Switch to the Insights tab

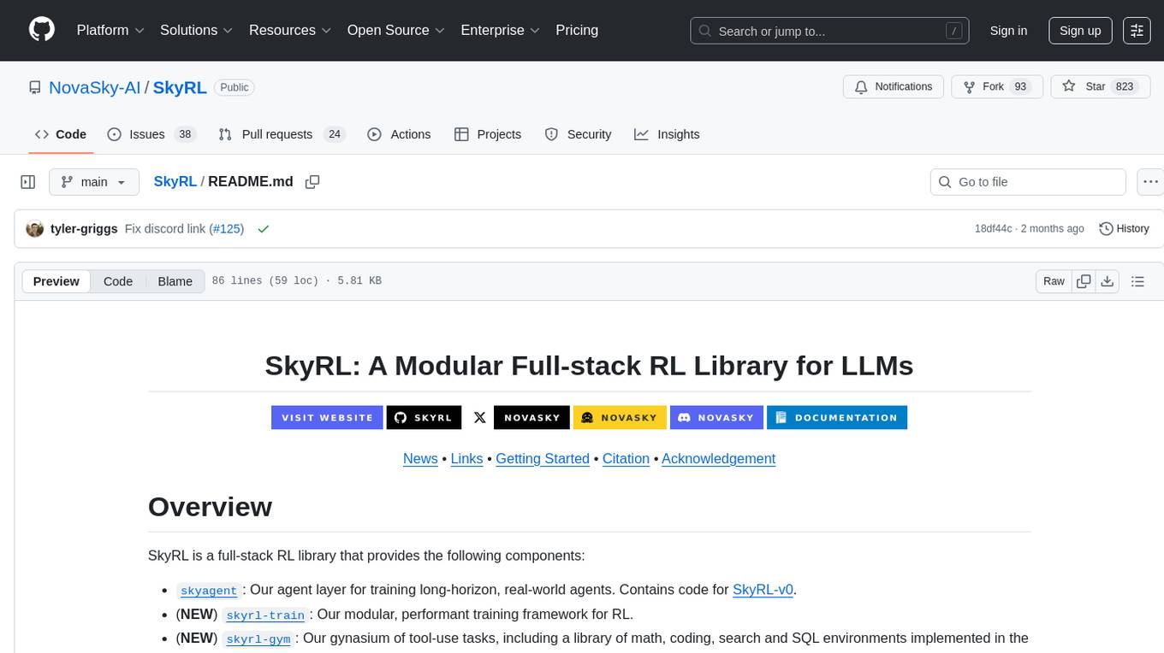[x=668, y=134]
